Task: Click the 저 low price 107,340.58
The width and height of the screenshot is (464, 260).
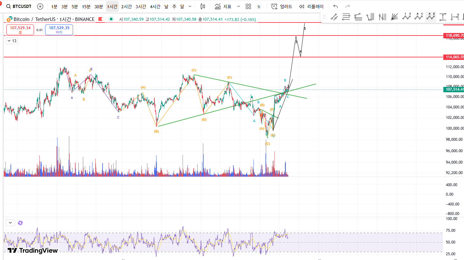Action: [184, 19]
